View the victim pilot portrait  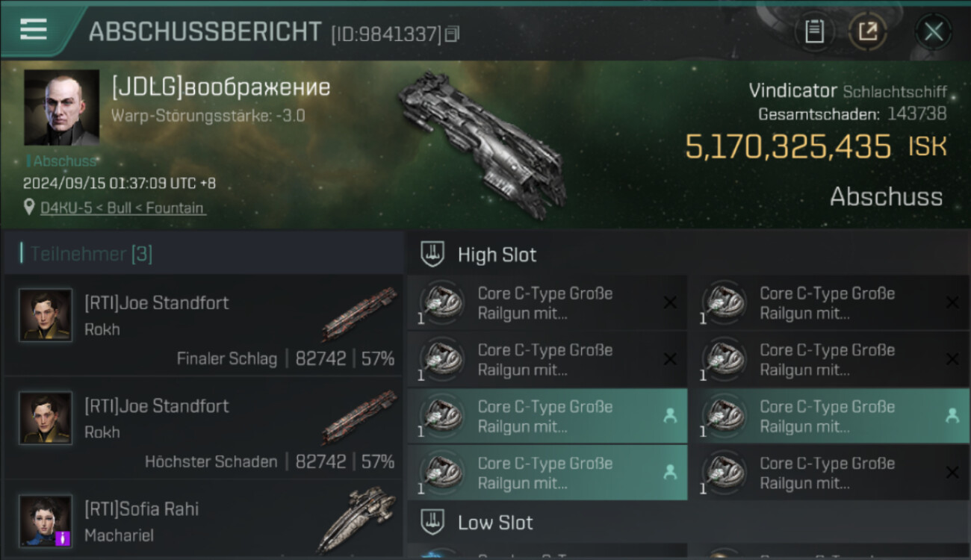point(61,108)
